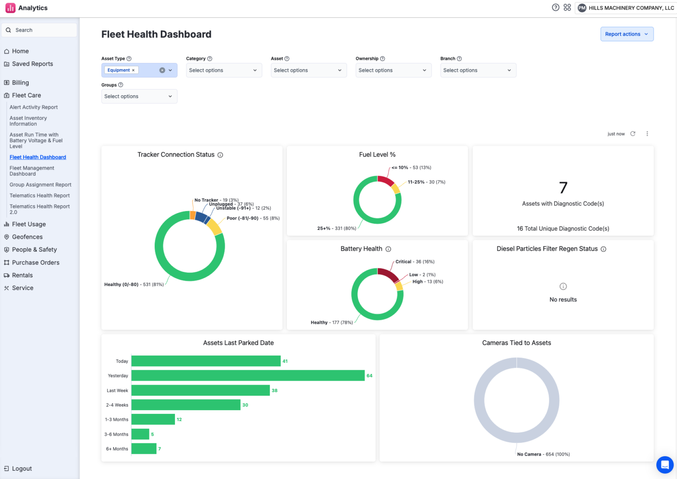
Task: Clear all Asset Type selections
Action: [x=162, y=70]
